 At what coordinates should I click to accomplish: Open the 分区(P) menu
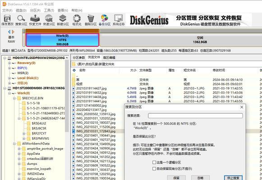pyautogui.click(x=35, y=10)
